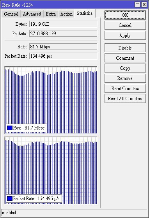Remove the raw rule
This screenshot has height=218, width=149.
pyautogui.click(x=125, y=78)
